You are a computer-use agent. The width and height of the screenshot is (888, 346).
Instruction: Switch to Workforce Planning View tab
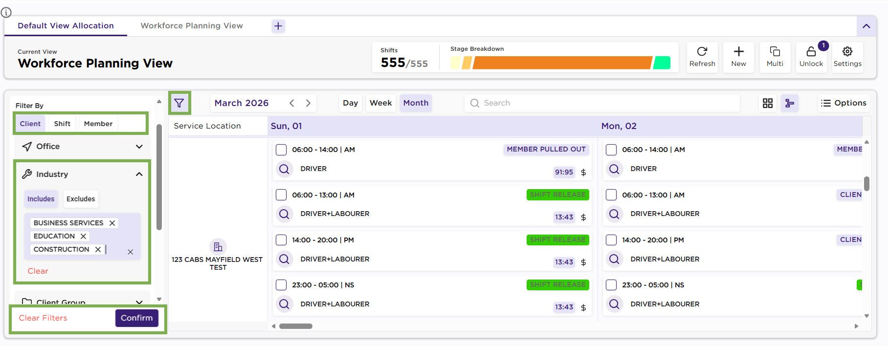point(192,26)
